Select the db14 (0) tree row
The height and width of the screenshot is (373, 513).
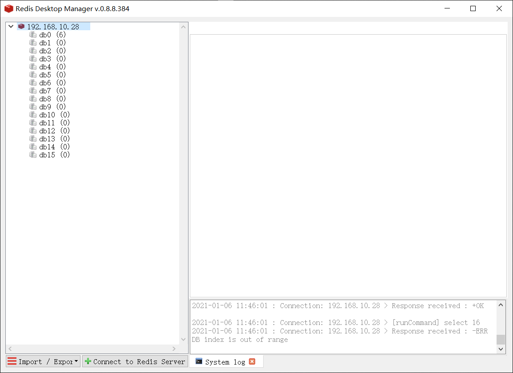(x=54, y=147)
